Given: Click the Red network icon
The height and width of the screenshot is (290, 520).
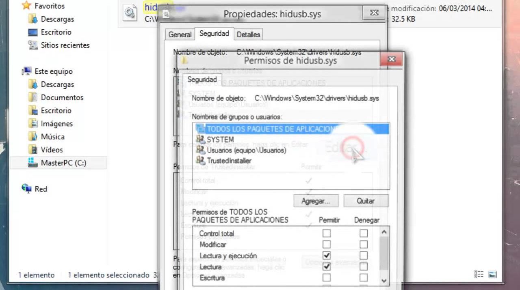Looking at the screenshot, I should point(26,189).
